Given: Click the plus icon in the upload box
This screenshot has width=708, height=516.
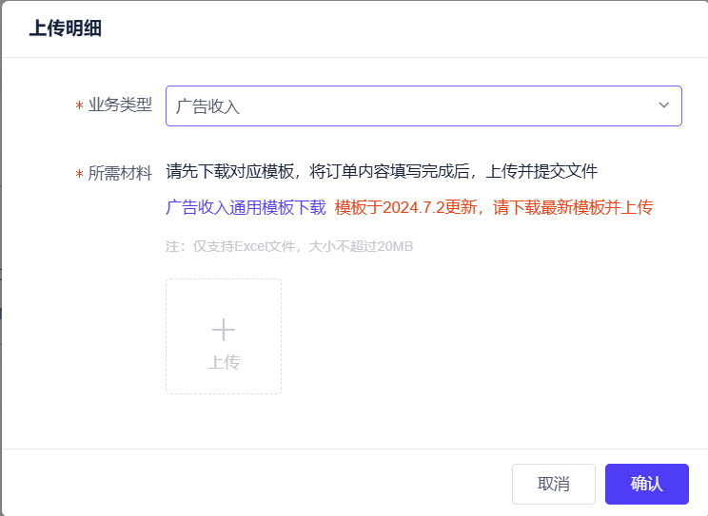Looking at the screenshot, I should [224, 330].
